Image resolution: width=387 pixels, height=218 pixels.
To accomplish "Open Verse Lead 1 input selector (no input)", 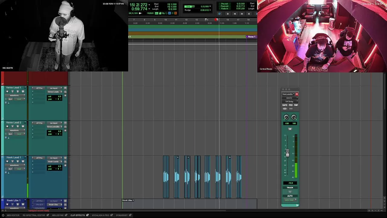I will coord(54,88).
